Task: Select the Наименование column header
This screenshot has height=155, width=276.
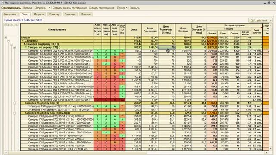Action: point(57,30)
